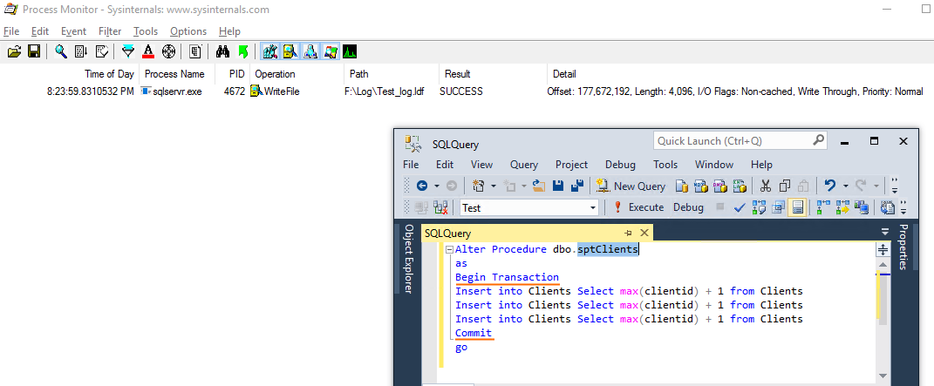Select the Include Process From Window crosshair
The height and width of the screenshot is (386, 934).
click(x=168, y=51)
